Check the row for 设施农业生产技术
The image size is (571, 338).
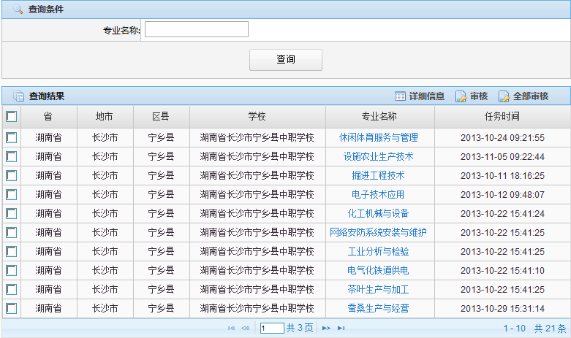tap(11, 157)
